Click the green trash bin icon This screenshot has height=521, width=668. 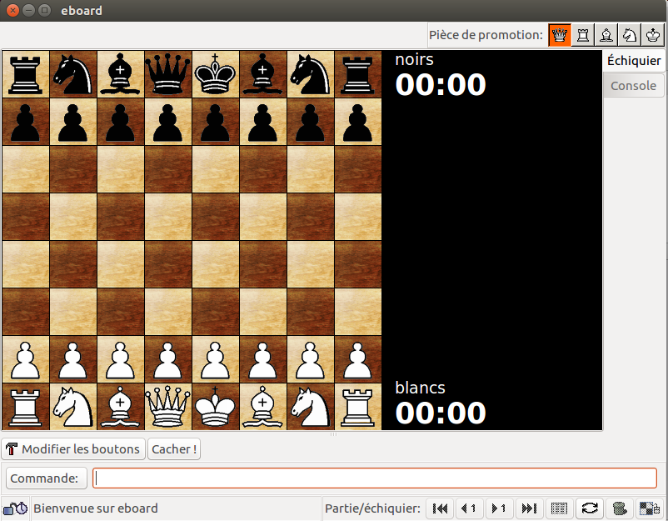pos(619,508)
